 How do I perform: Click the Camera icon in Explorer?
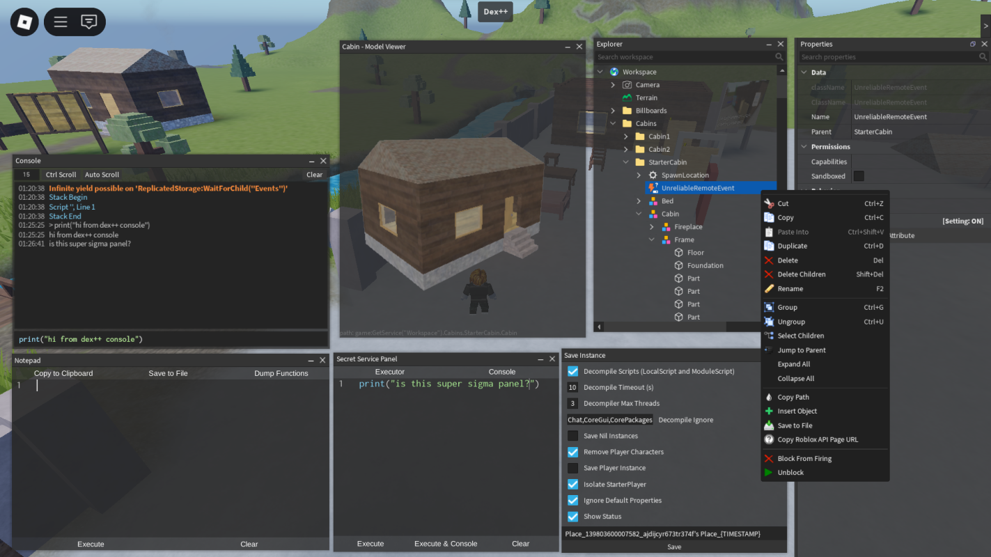pos(627,85)
